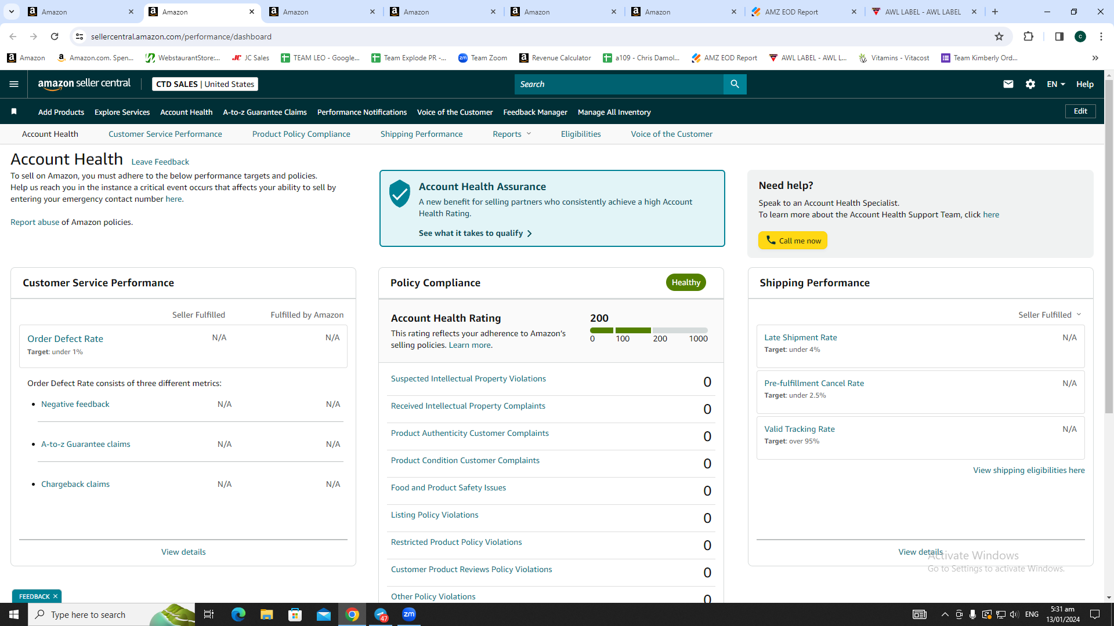
Task: Open the EN language dropdown
Action: [1055, 84]
